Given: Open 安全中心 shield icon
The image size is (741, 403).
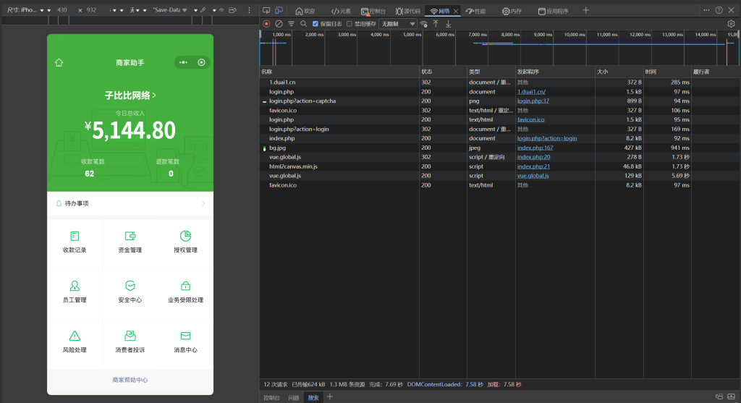Looking at the screenshot, I should tap(130, 286).
